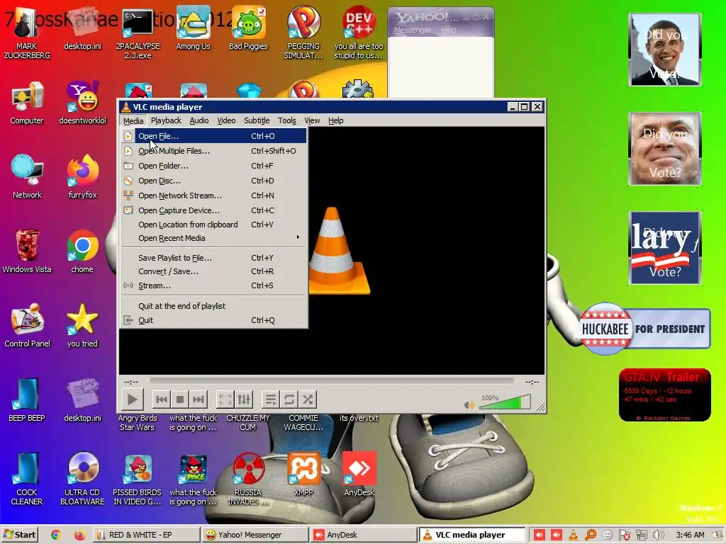
Task: Toggle Quit at the end of playlist
Action: click(x=213, y=306)
